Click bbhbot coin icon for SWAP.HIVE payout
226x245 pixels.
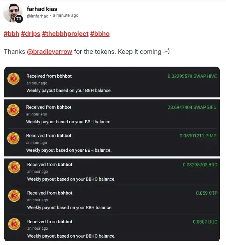pos(13,79)
